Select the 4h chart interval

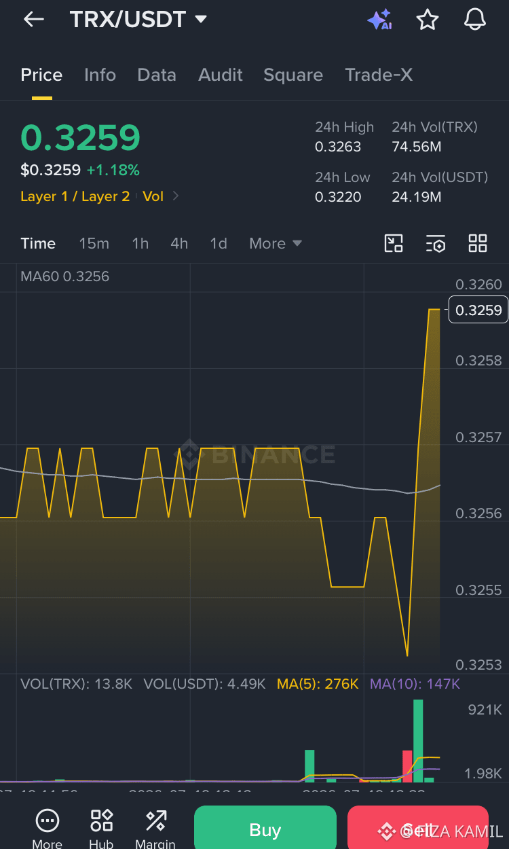179,243
